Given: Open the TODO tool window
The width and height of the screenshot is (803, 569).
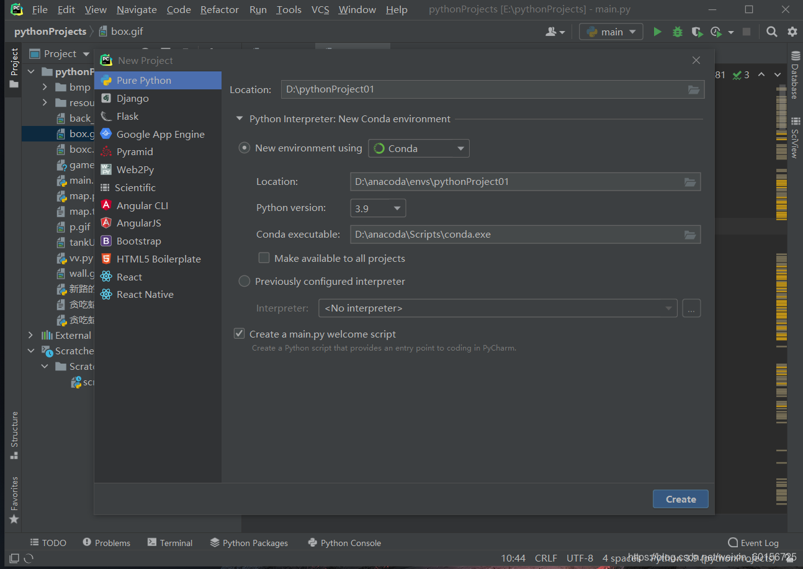Looking at the screenshot, I should 48,543.
